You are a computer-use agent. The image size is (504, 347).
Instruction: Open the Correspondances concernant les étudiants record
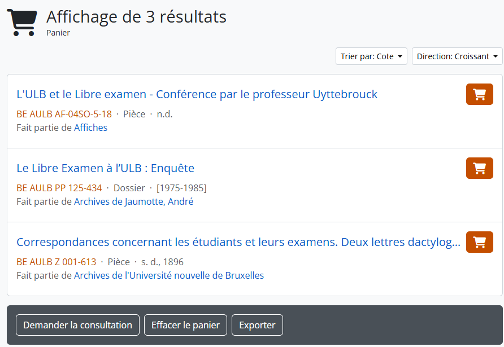pos(238,242)
